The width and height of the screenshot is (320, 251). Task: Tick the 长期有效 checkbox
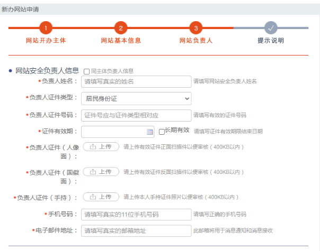pos(162,132)
